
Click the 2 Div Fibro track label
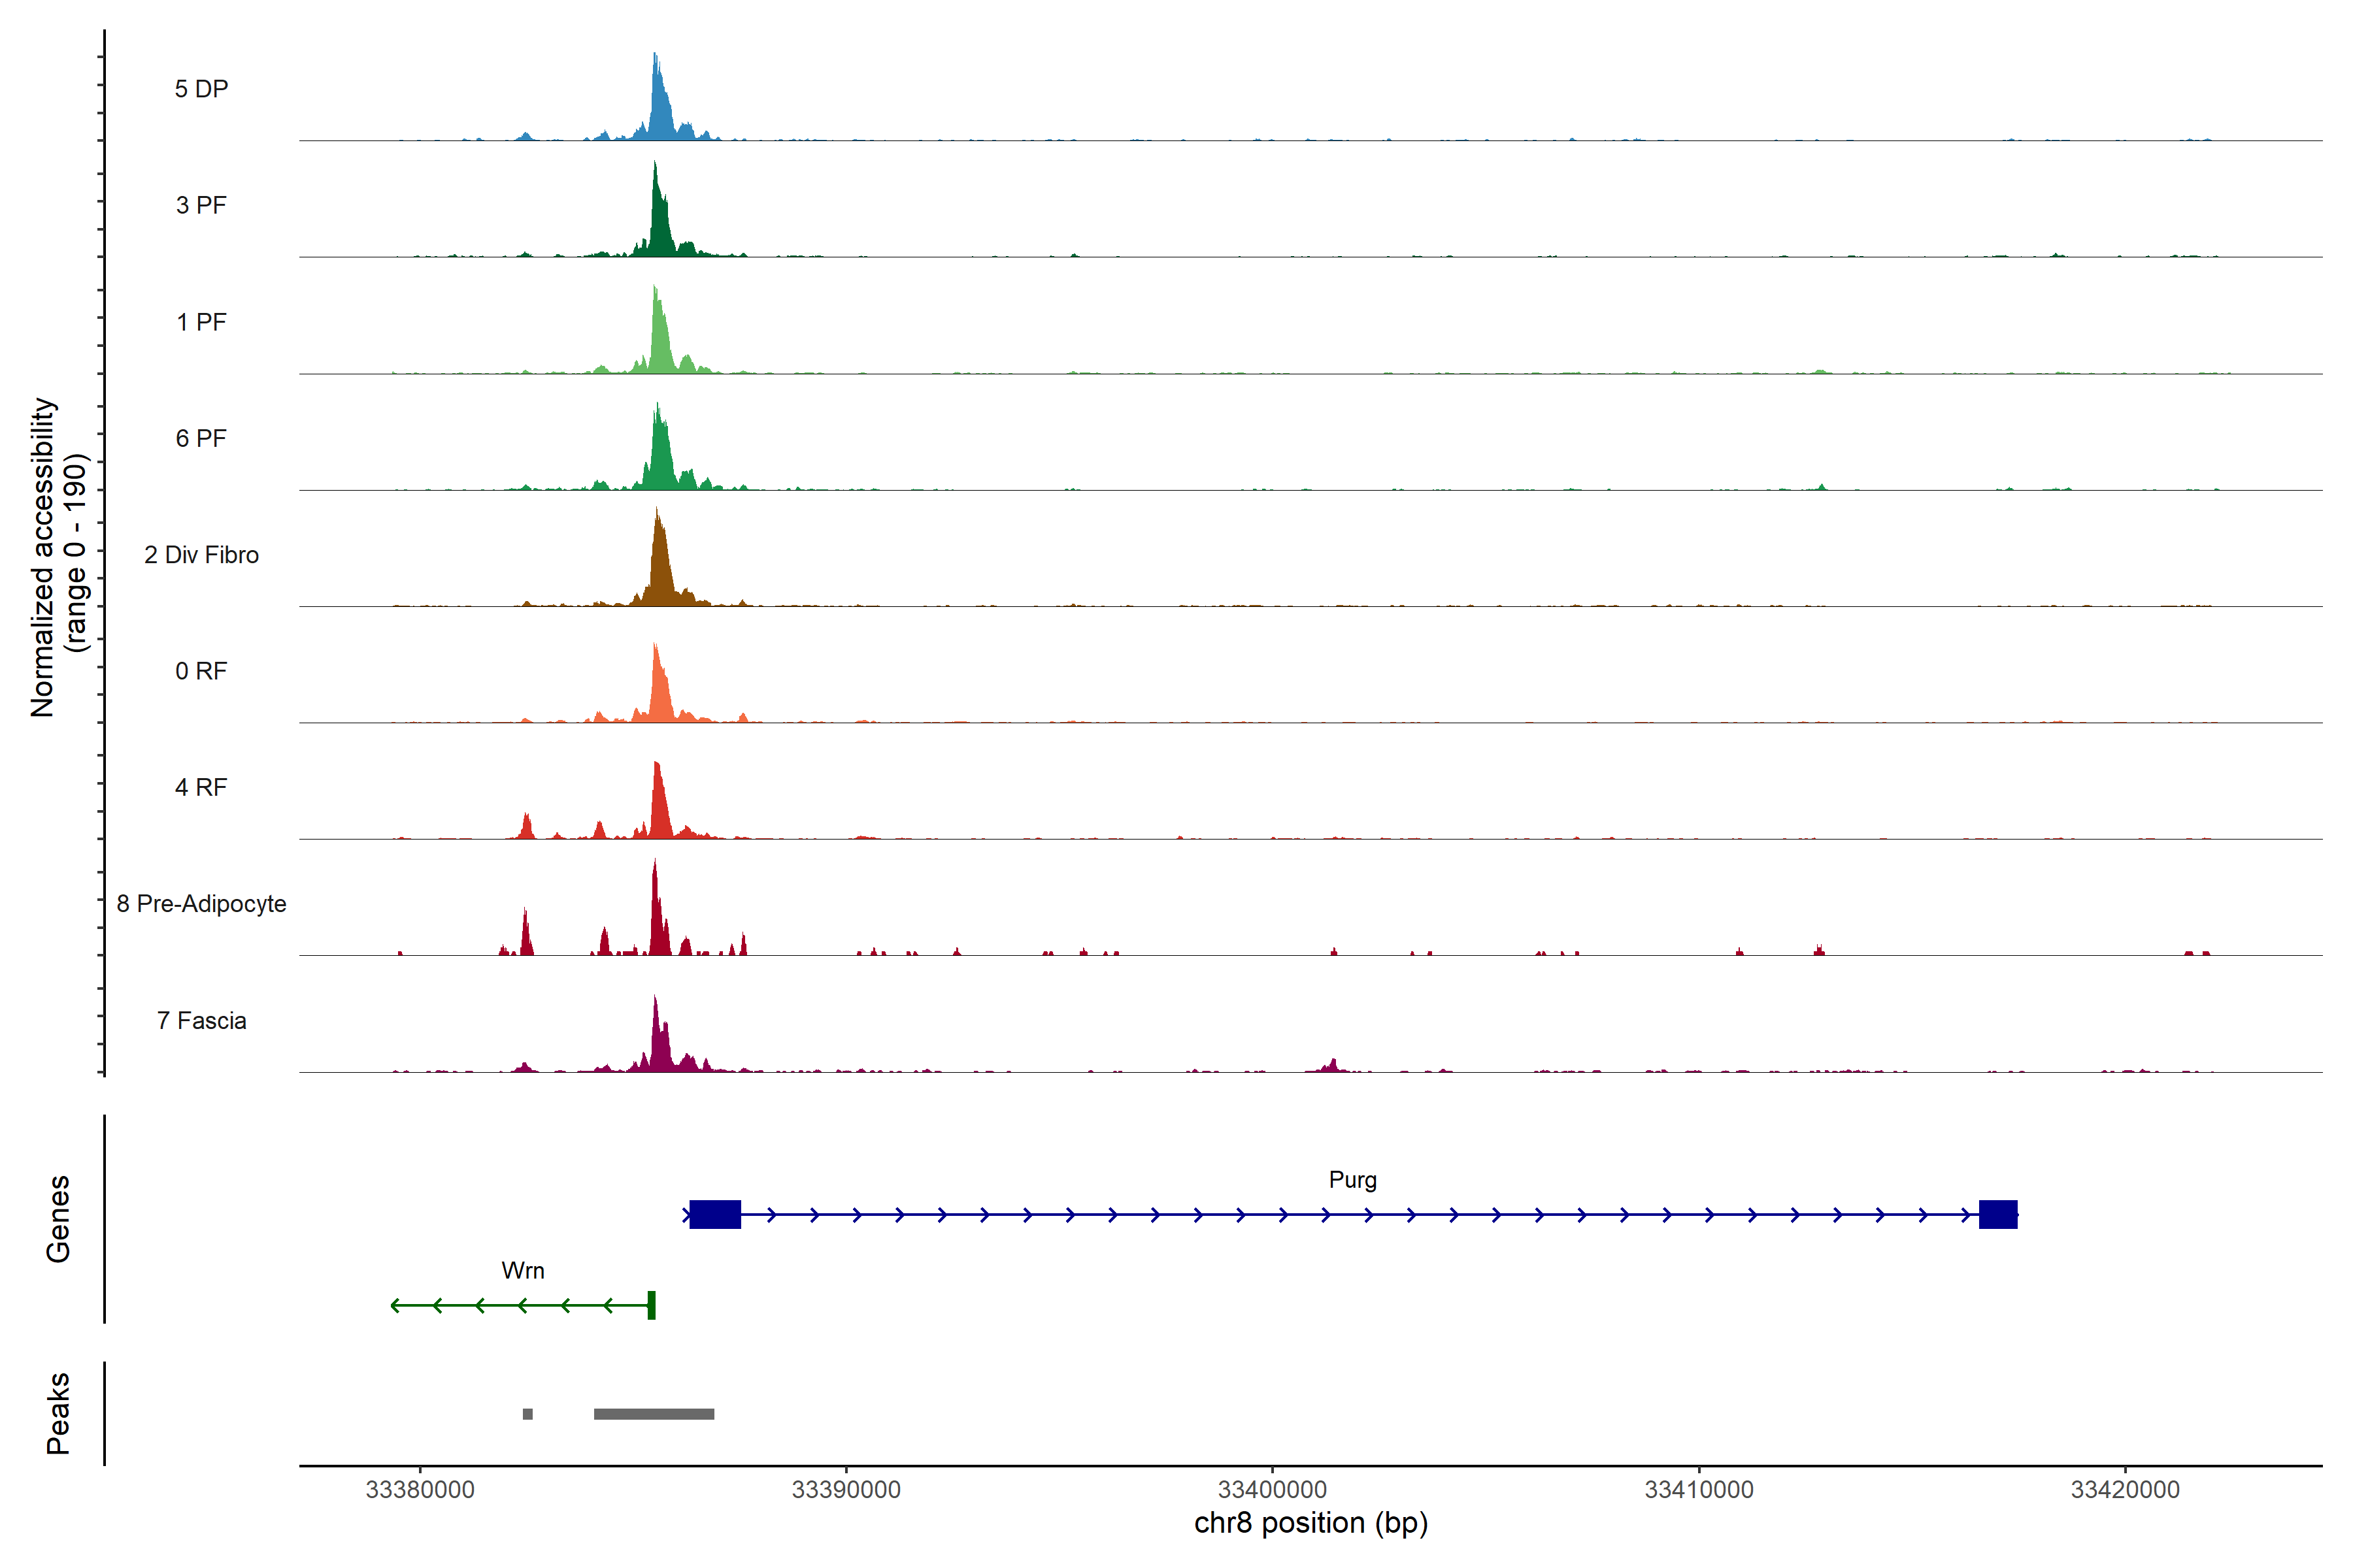(x=201, y=555)
